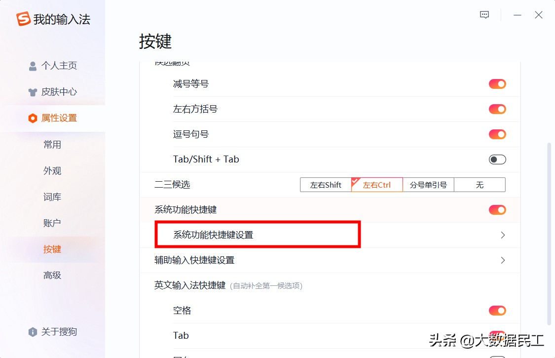Screen dimensions: 555x358
Task: Open 个人主页 in sidebar
Action: (x=52, y=66)
